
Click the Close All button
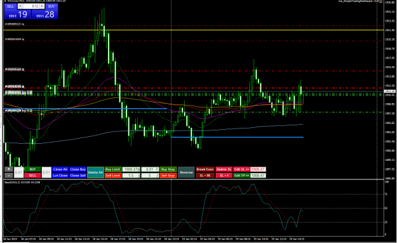[x=60, y=169]
